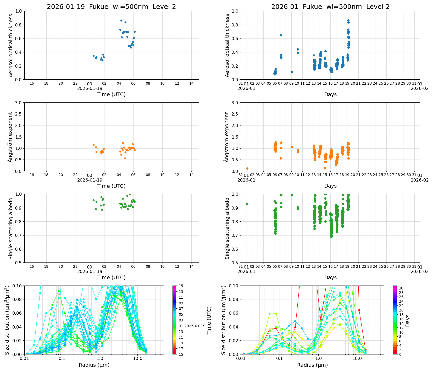
Task: Click "Aerosol optical thickness" y-axis label of daily plot
Action: tap(11, 45)
